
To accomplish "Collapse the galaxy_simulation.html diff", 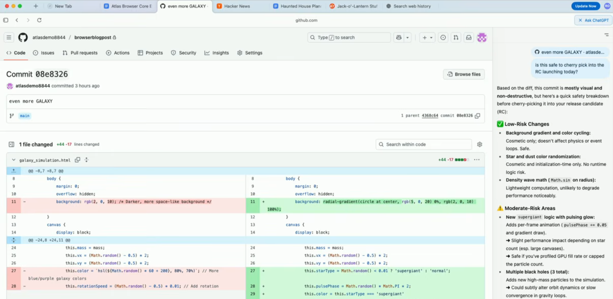I will 14,160.
